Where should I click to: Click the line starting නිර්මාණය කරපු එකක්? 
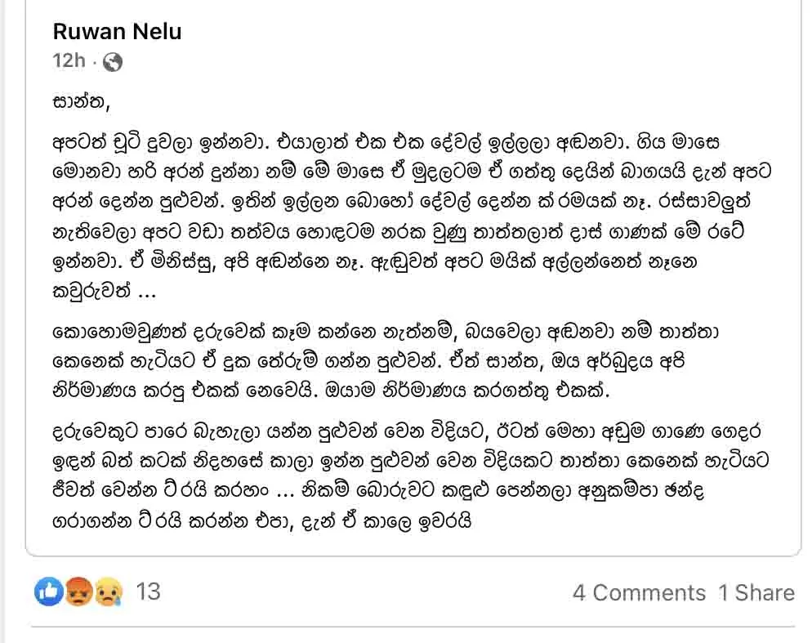tap(331, 391)
